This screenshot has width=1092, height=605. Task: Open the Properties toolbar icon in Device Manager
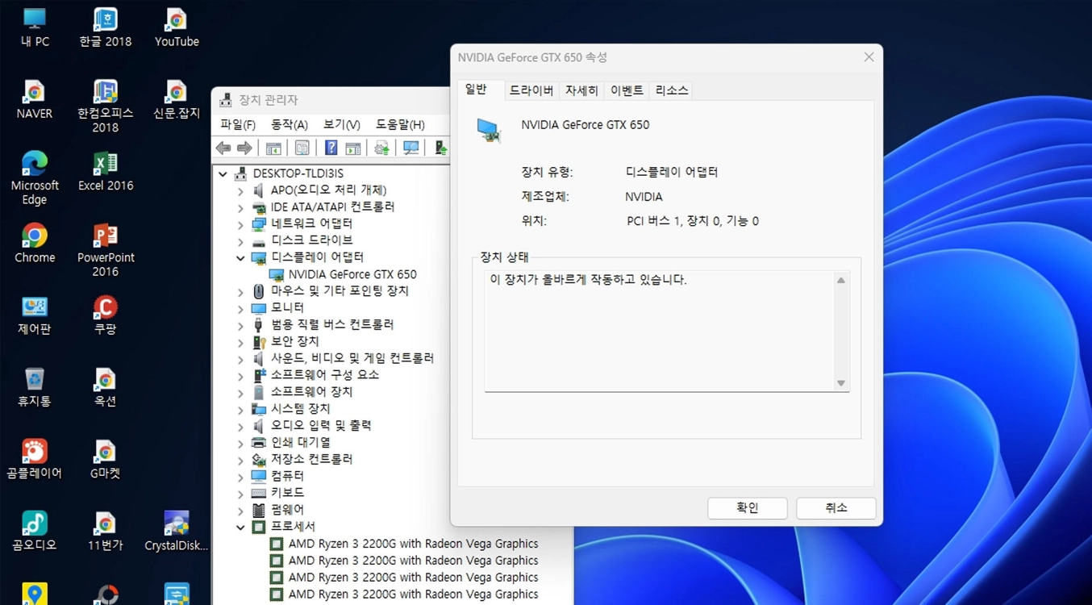point(302,148)
